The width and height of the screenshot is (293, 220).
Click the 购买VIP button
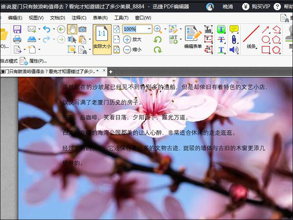click(x=256, y=6)
